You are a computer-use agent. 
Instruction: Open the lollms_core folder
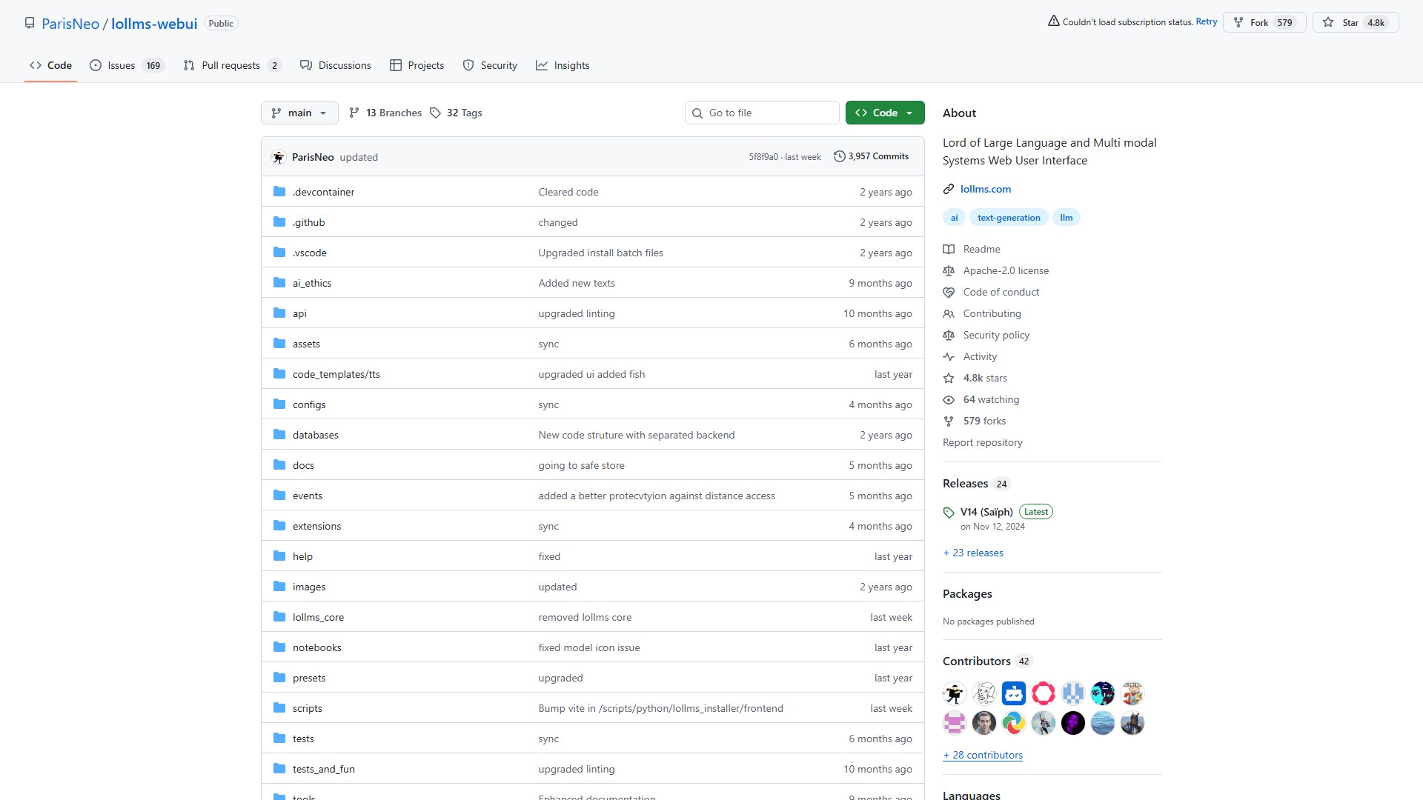318,617
